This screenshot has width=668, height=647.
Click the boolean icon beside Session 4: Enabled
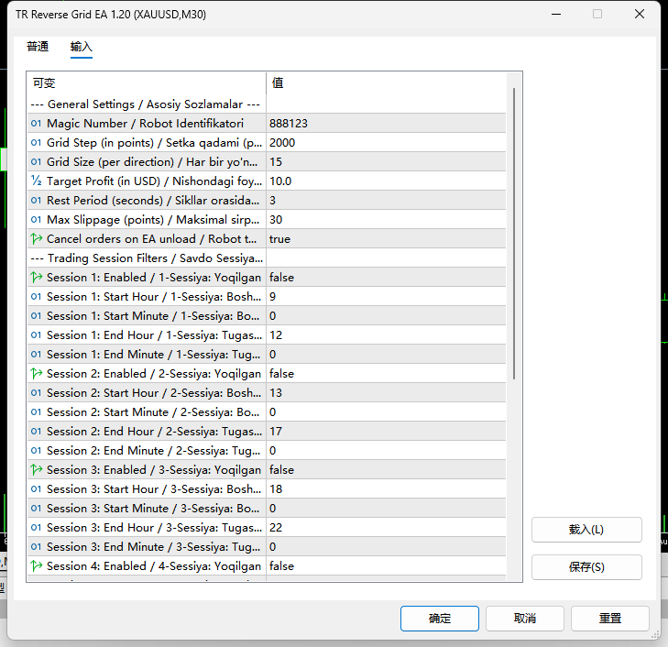[x=37, y=566]
